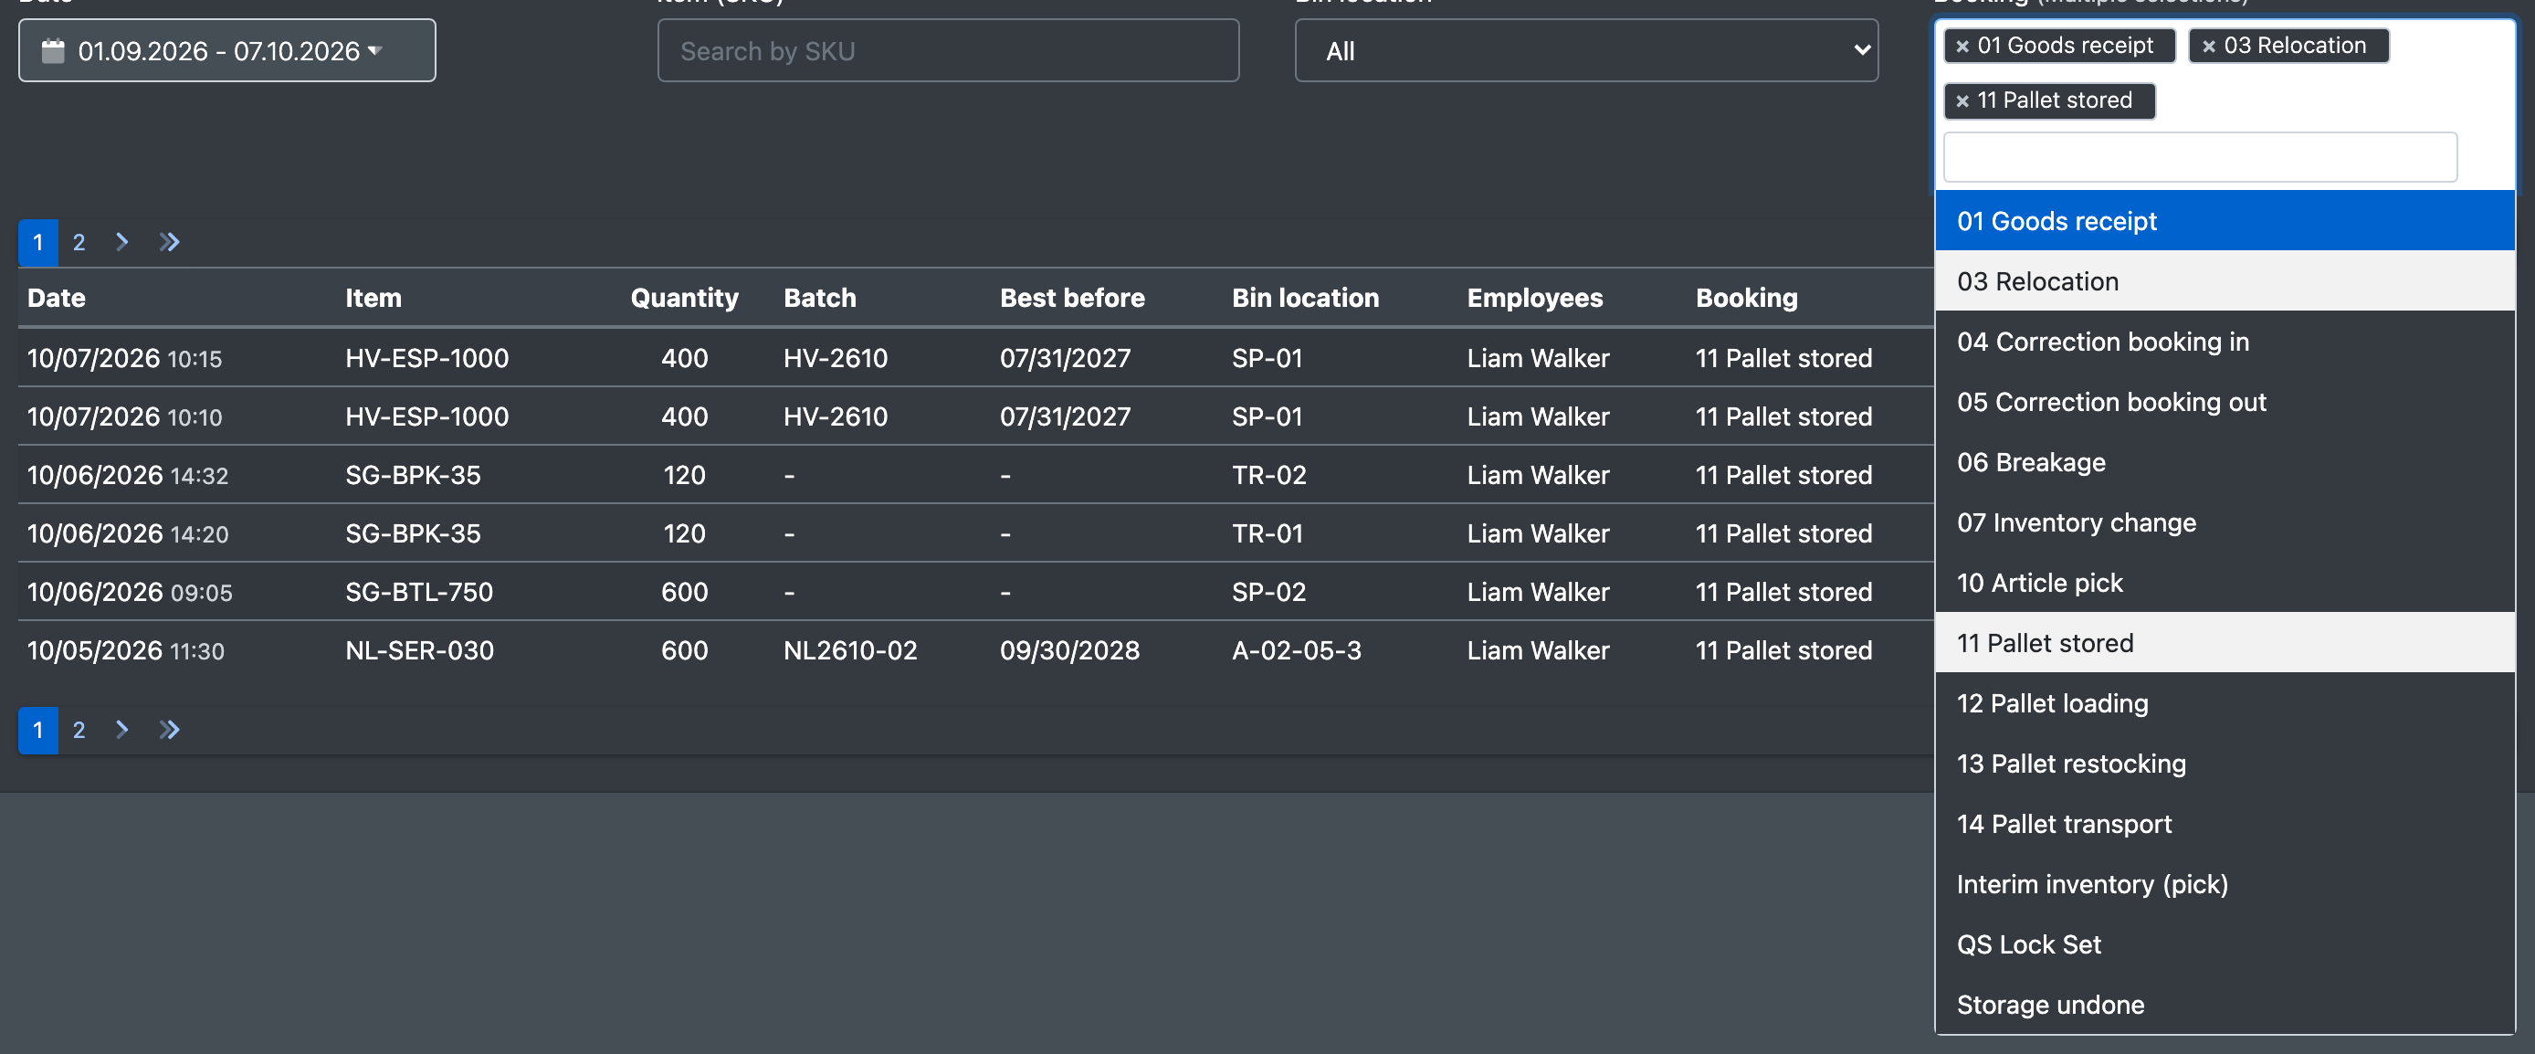Go to next page in top pagination
Screen dimensions: 2535x1054
point(122,242)
